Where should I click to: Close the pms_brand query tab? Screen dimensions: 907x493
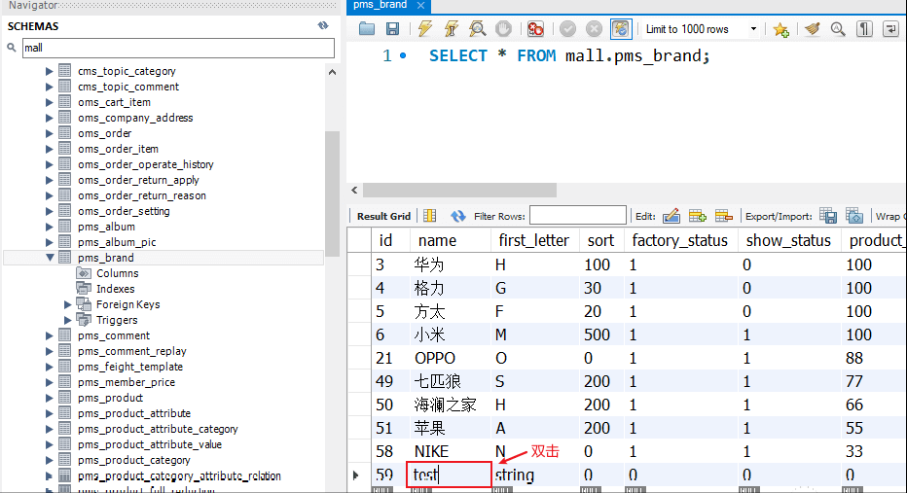click(x=420, y=5)
